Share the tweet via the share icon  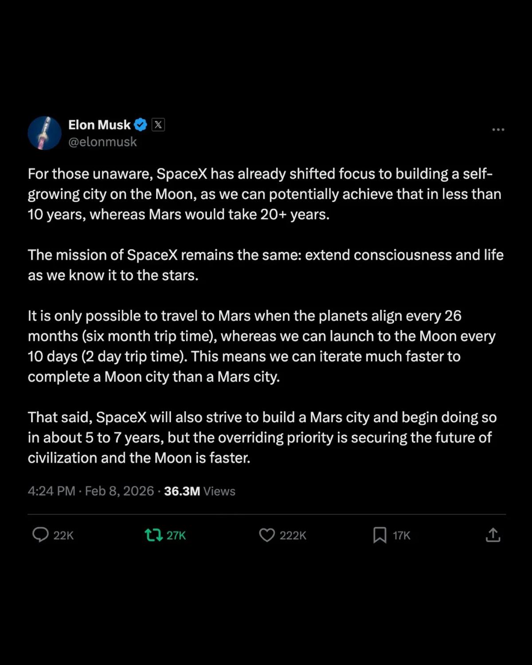point(493,535)
